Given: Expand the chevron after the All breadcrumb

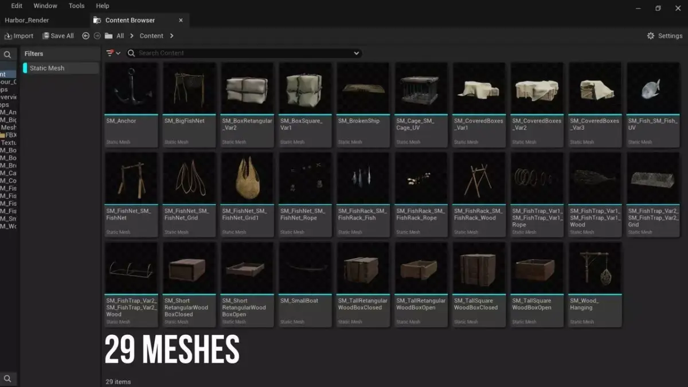Looking at the screenshot, I should point(132,36).
